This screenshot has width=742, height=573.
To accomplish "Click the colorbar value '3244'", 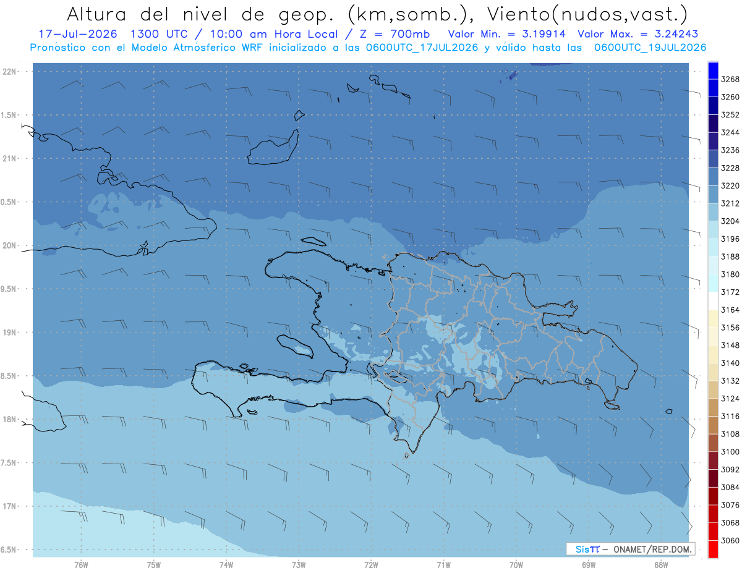I will (x=730, y=133).
